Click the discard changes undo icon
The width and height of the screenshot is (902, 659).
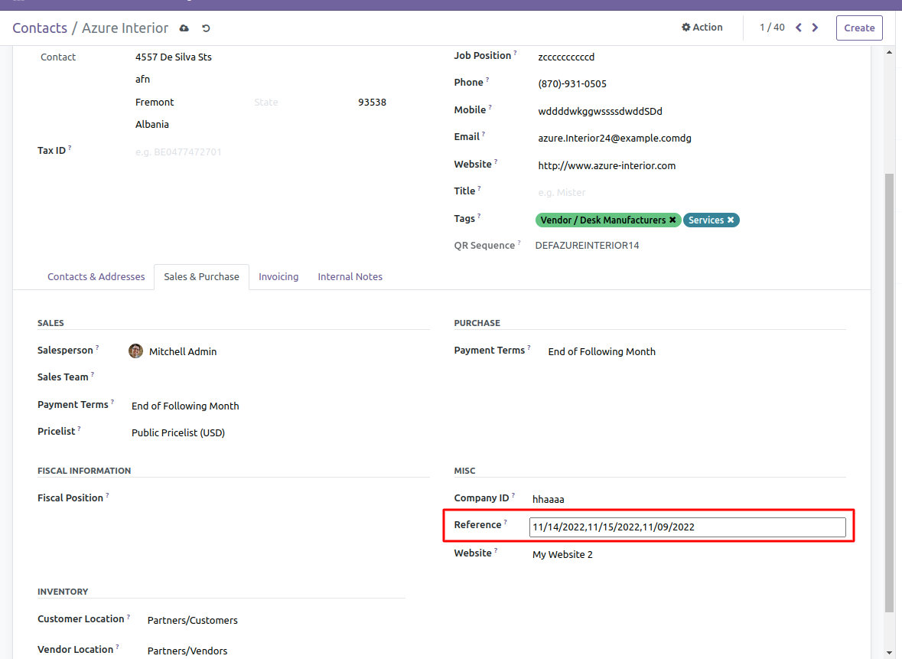(x=206, y=28)
